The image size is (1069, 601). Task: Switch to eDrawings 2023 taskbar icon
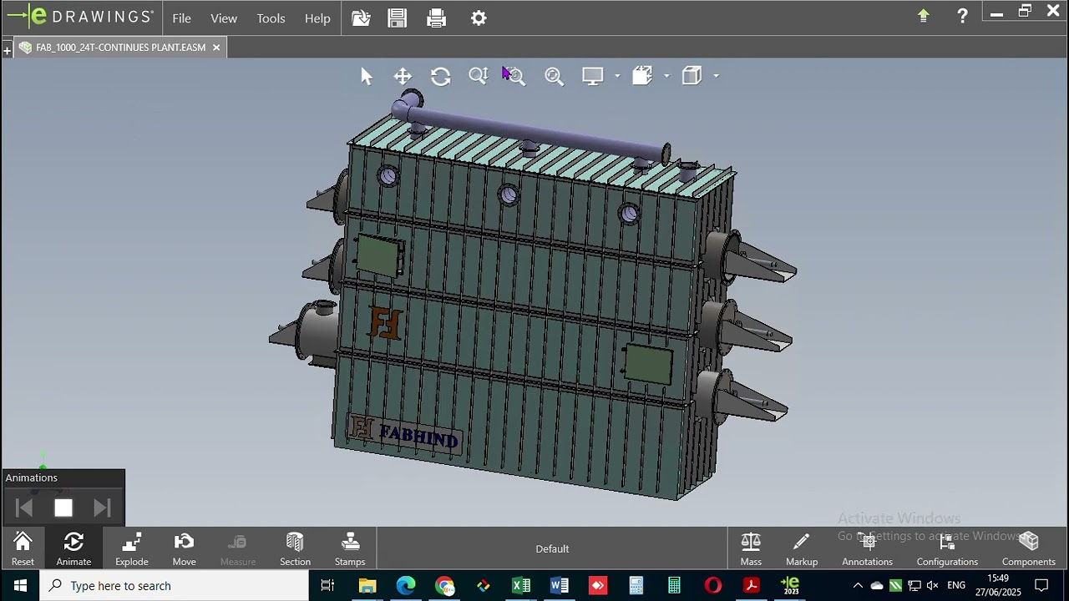790,586
